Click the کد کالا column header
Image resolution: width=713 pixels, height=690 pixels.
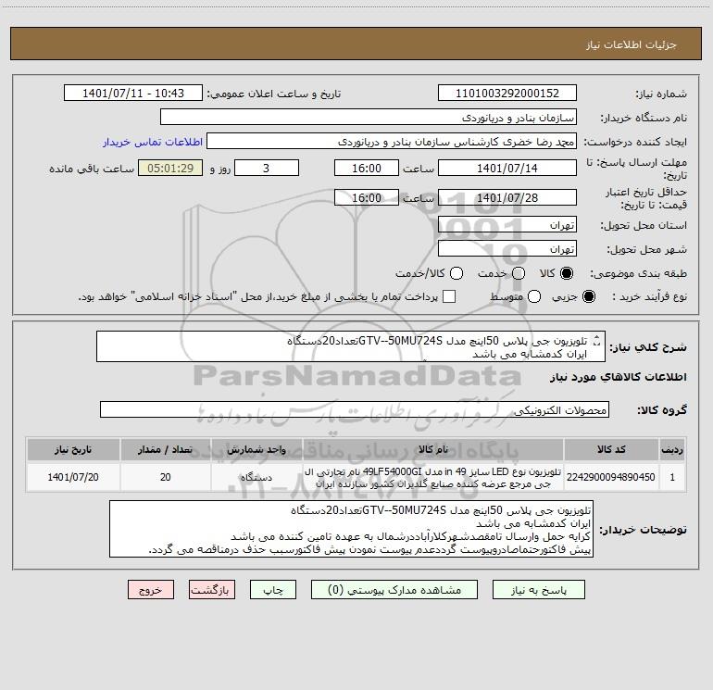611,449
